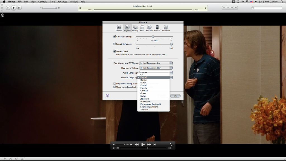The width and height of the screenshot is (286, 161).
Task: Switch to the Playback preferences tab
Action: [127, 28]
